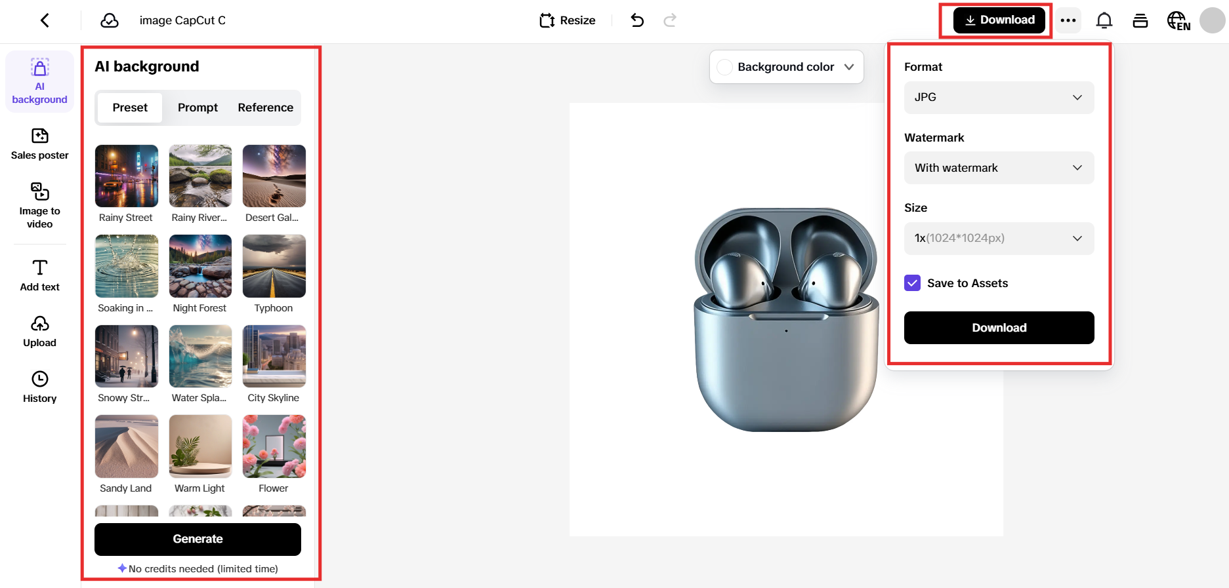1229x588 pixels.
Task: Click the Download button in export panel
Action: pyautogui.click(x=999, y=328)
